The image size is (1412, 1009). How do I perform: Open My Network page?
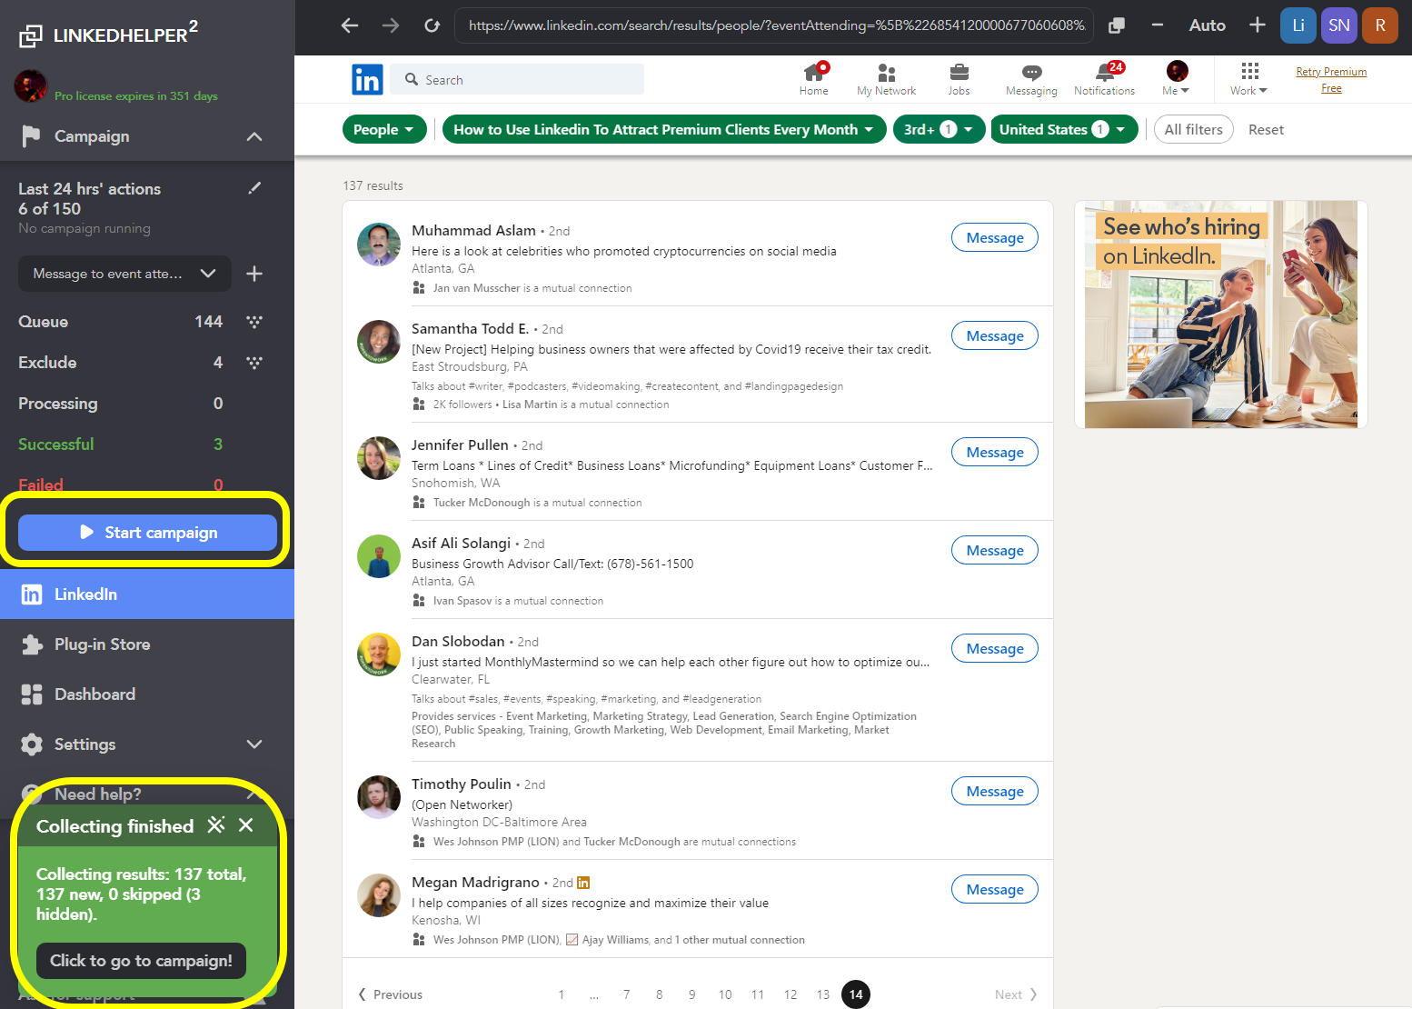[886, 79]
